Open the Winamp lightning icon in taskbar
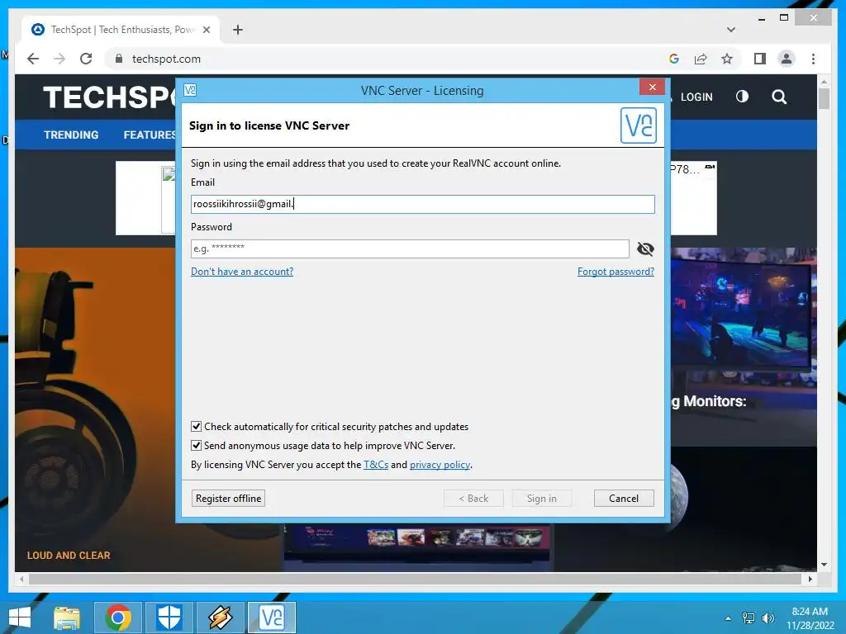This screenshot has width=846, height=634. [220, 617]
